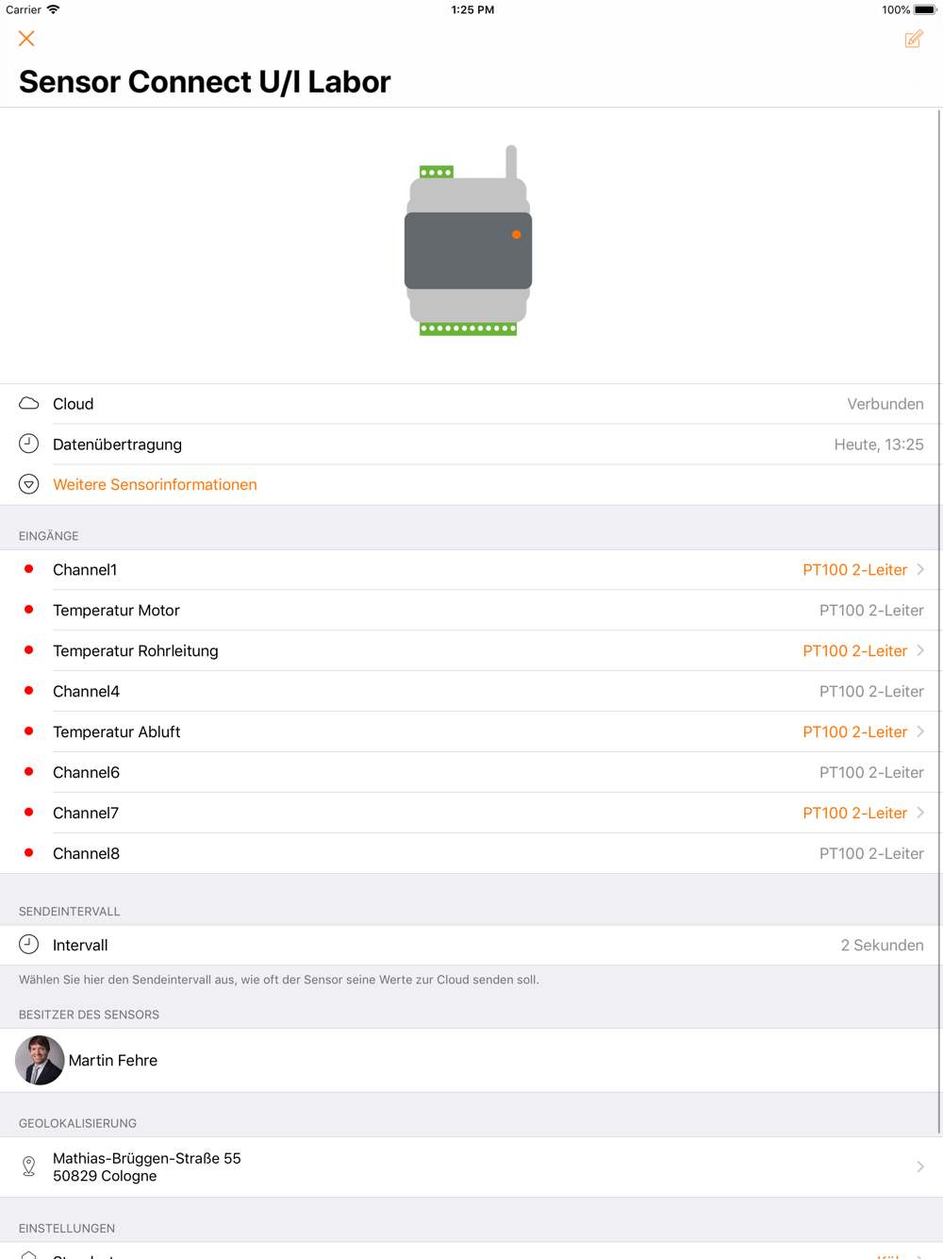Image resolution: width=943 pixels, height=1259 pixels.
Task: Tap the Intervall clock icon
Action: pyautogui.click(x=29, y=944)
